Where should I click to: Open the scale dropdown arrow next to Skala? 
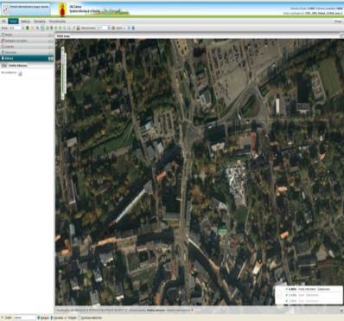pyautogui.click(x=22, y=28)
